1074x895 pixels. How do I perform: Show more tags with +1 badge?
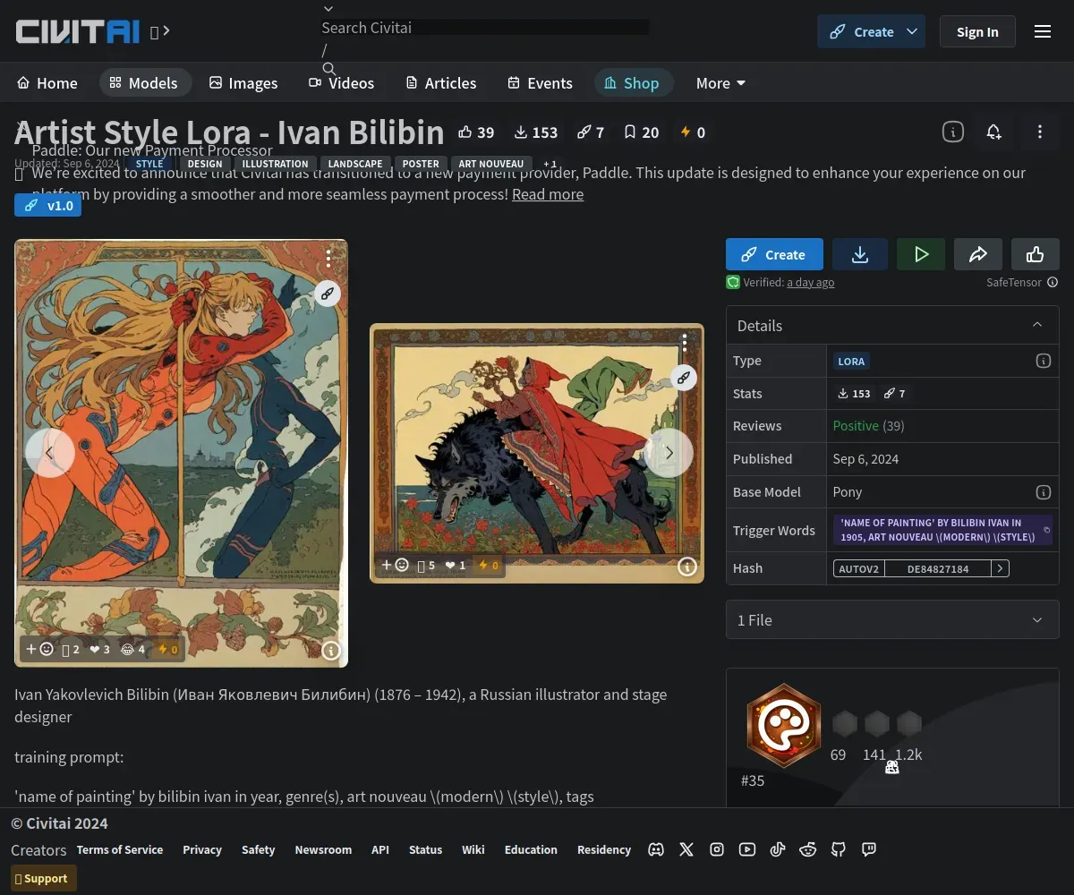click(x=550, y=164)
